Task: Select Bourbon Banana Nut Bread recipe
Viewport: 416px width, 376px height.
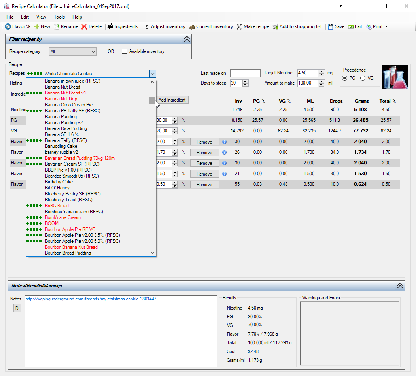Action: pos(71,247)
